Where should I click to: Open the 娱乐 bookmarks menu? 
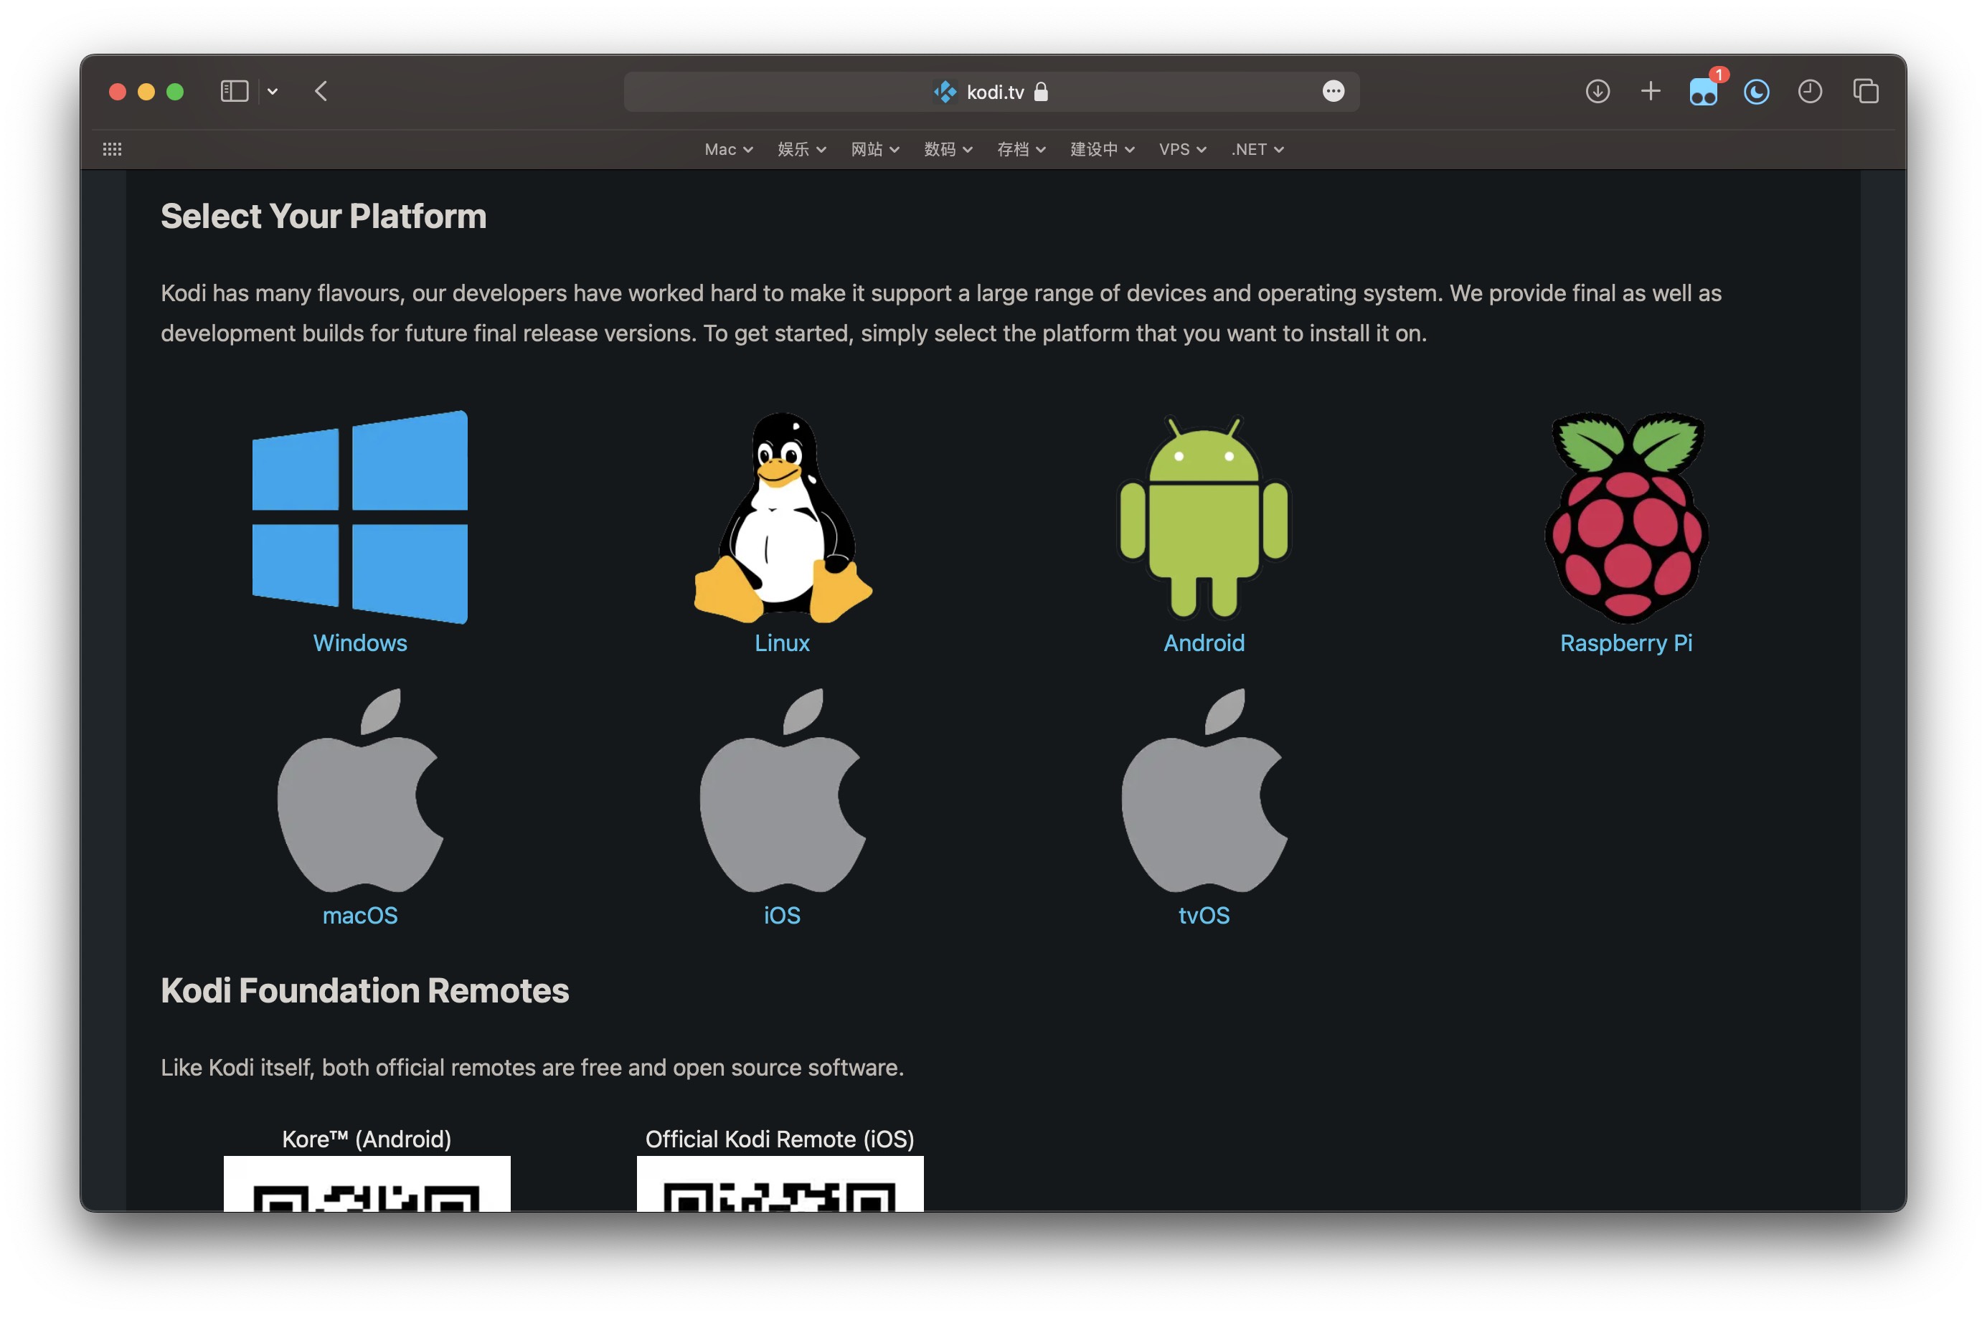click(801, 150)
